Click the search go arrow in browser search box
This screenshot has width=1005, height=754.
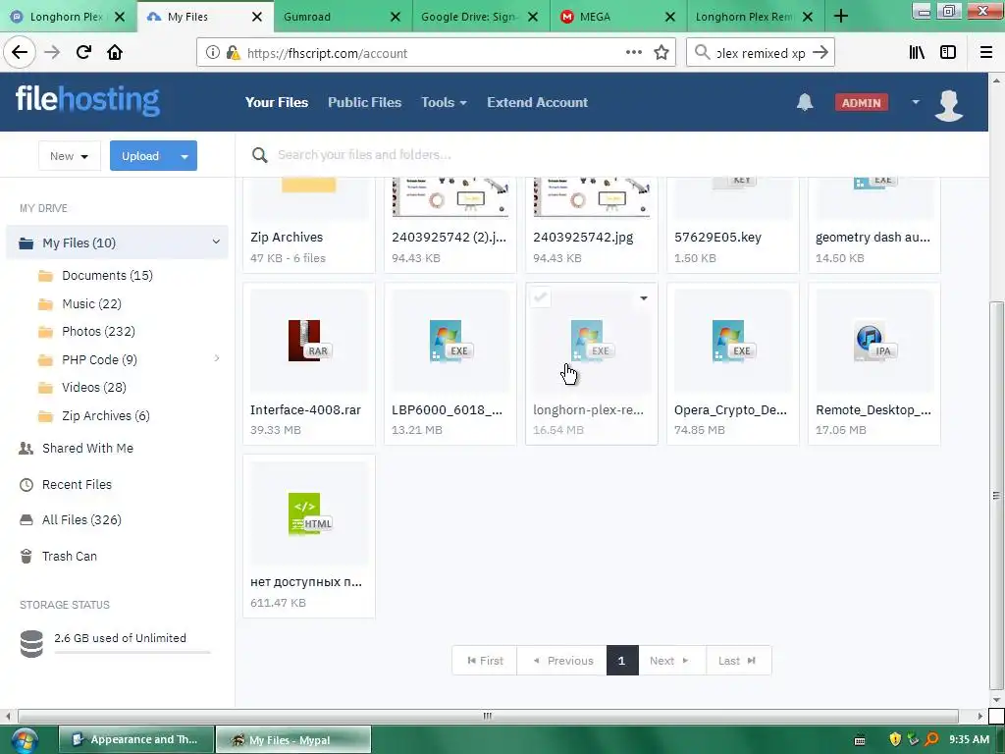pyautogui.click(x=820, y=53)
